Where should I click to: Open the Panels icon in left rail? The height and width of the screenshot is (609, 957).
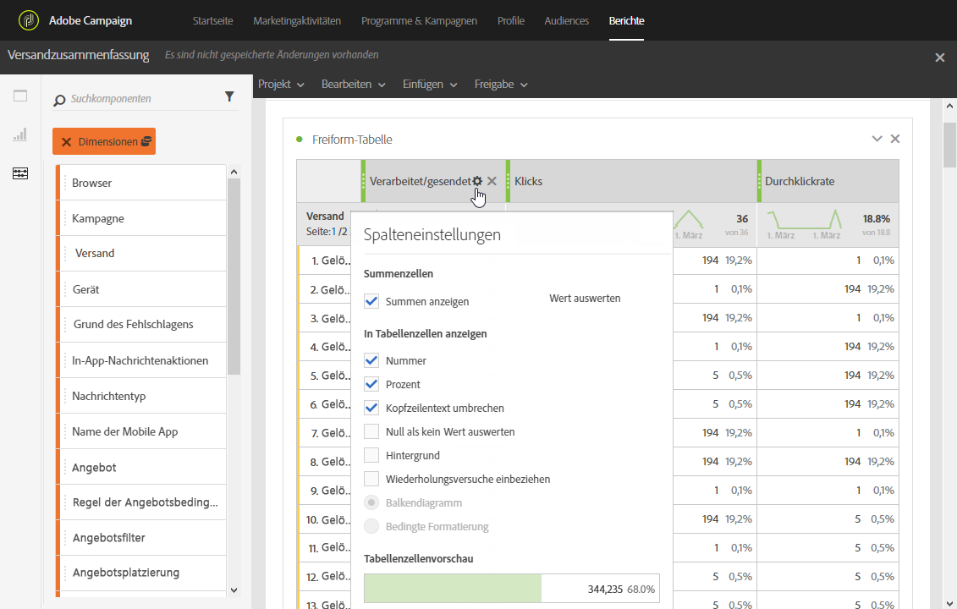pyautogui.click(x=20, y=96)
